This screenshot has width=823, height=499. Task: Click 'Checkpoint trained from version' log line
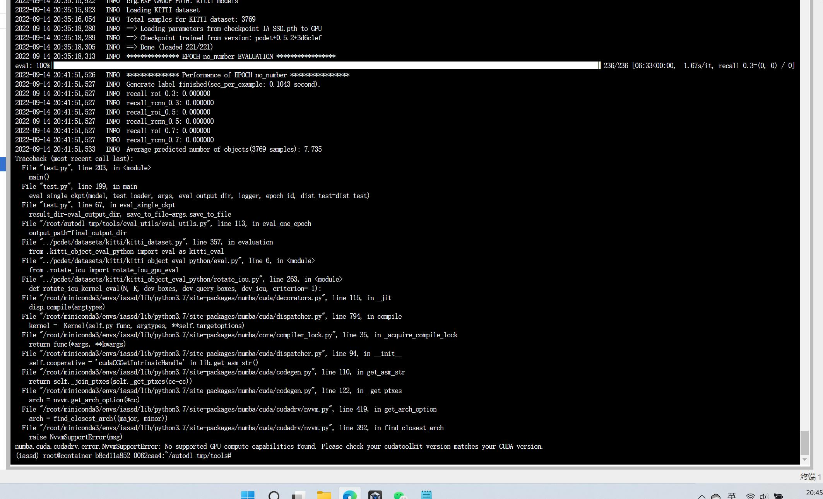click(x=224, y=38)
